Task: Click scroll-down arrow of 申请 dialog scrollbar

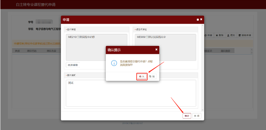Action: (x=202, y=110)
